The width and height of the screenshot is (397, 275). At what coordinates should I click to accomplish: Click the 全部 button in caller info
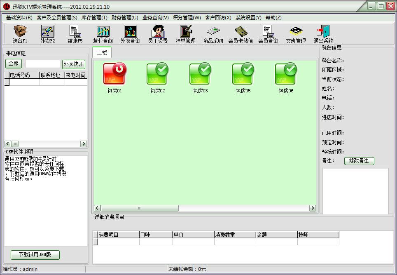click(14, 63)
